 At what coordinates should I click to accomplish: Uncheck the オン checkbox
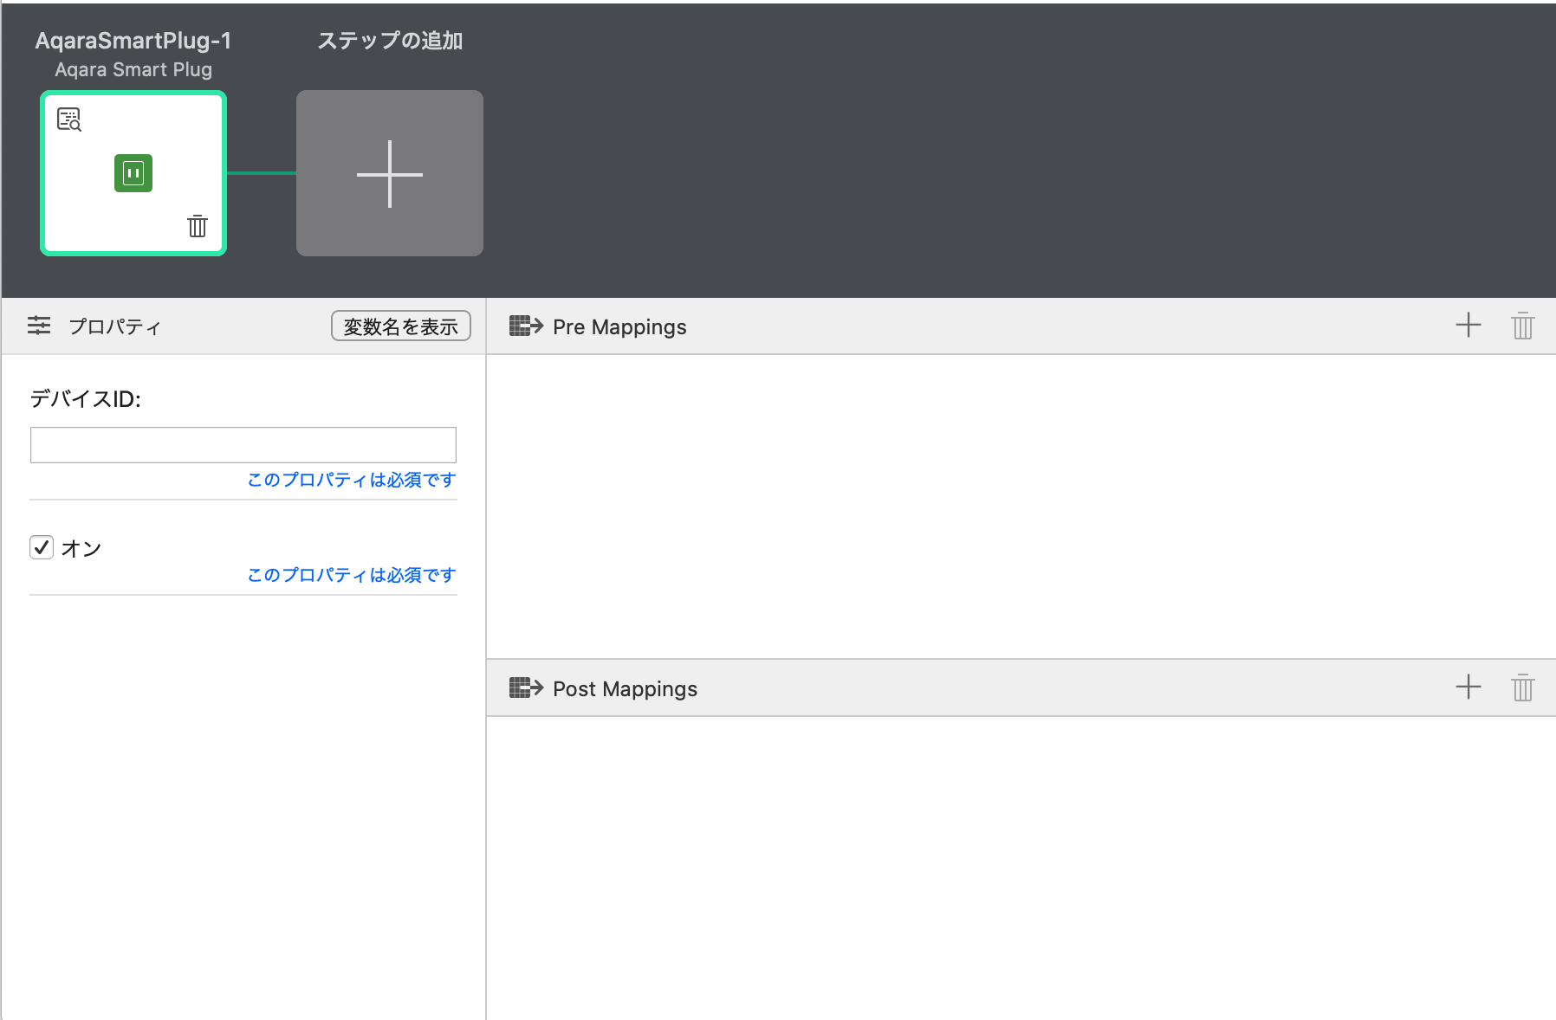coord(42,547)
